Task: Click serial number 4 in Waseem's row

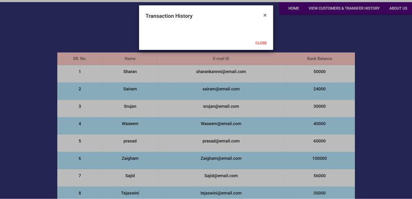Action: 80,124
